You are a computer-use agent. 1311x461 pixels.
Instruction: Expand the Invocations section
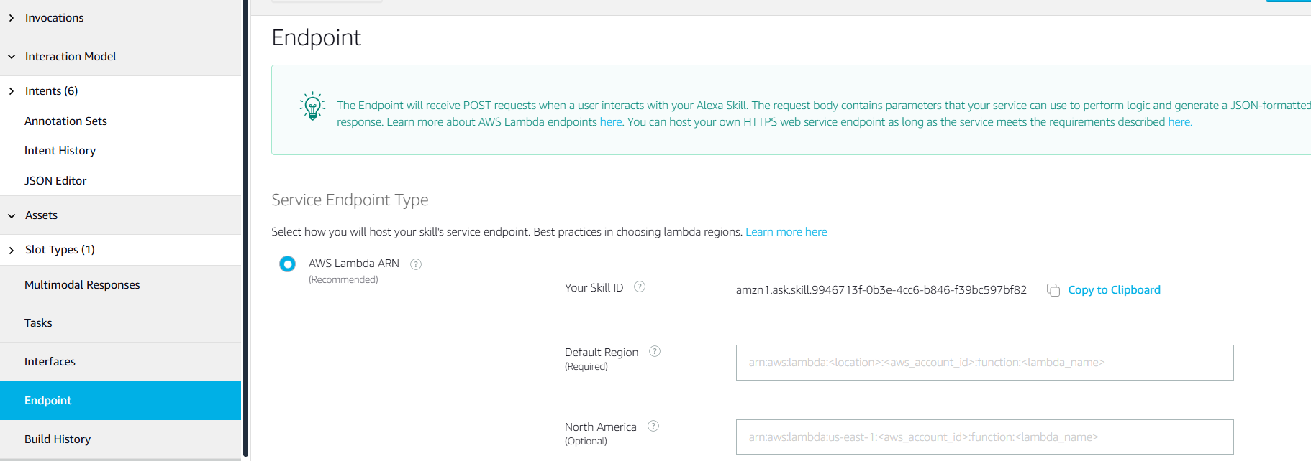click(12, 18)
